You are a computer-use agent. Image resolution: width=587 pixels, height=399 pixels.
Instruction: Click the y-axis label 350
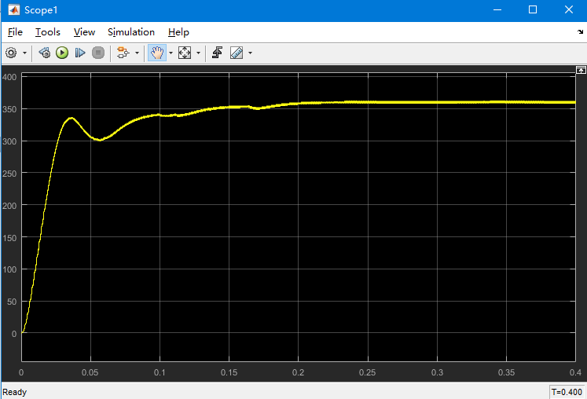[9, 109]
